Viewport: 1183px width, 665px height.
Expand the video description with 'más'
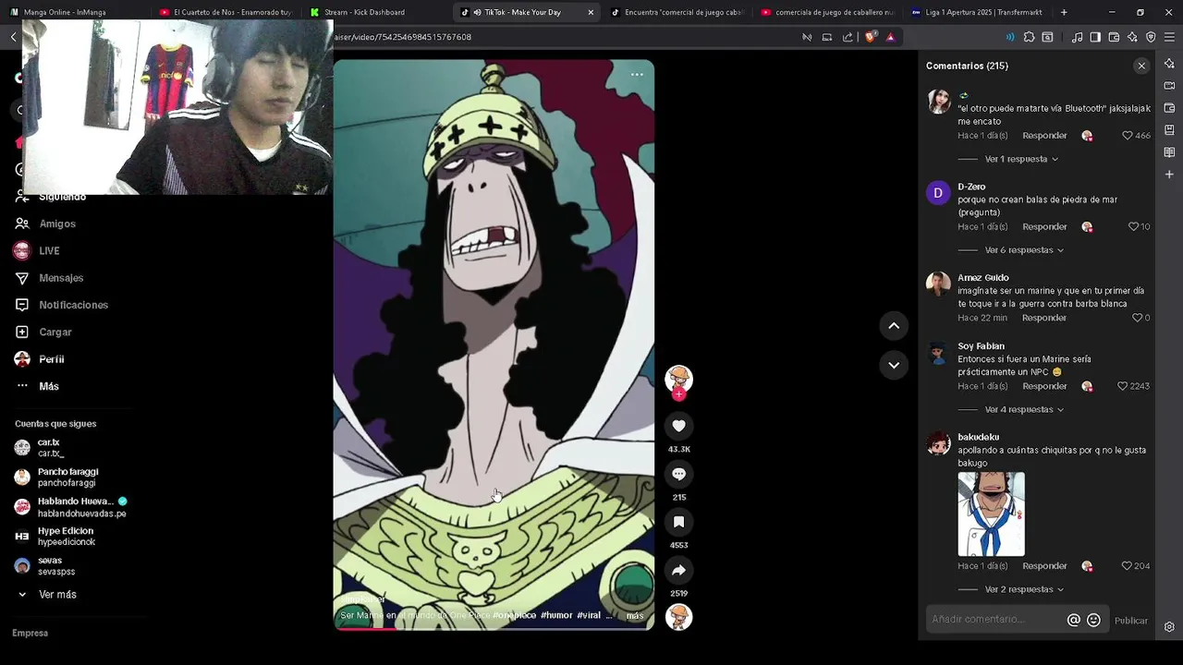(x=635, y=615)
